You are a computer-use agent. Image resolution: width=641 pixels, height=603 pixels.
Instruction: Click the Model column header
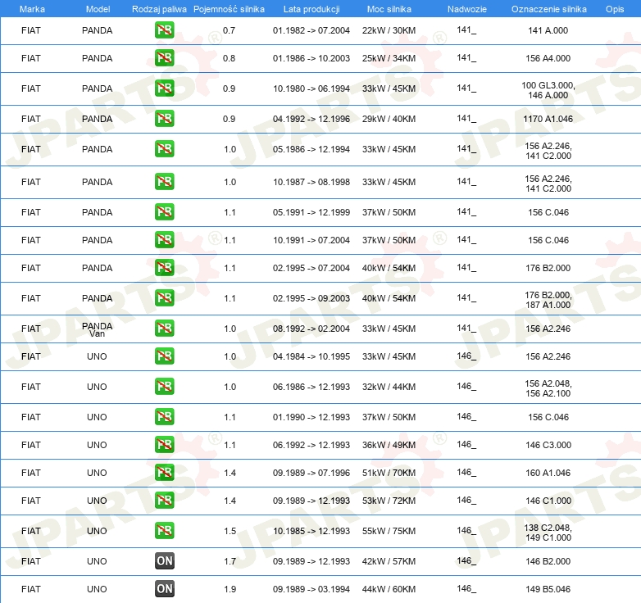(x=98, y=9)
